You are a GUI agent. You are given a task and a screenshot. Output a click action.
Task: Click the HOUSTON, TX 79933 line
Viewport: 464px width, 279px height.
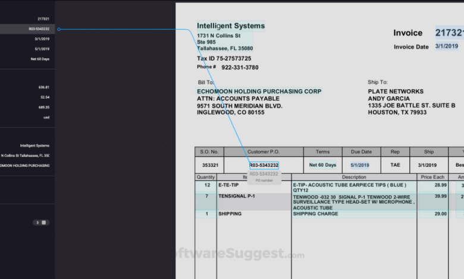[x=397, y=112]
